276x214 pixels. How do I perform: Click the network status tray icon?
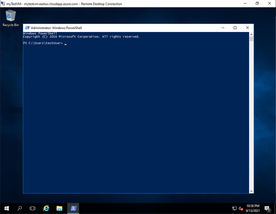tap(235, 208)
